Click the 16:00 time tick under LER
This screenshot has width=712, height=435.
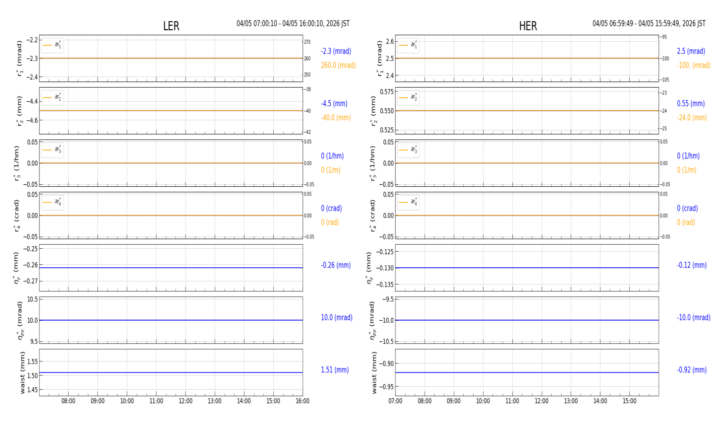click(x=303, y=401)
